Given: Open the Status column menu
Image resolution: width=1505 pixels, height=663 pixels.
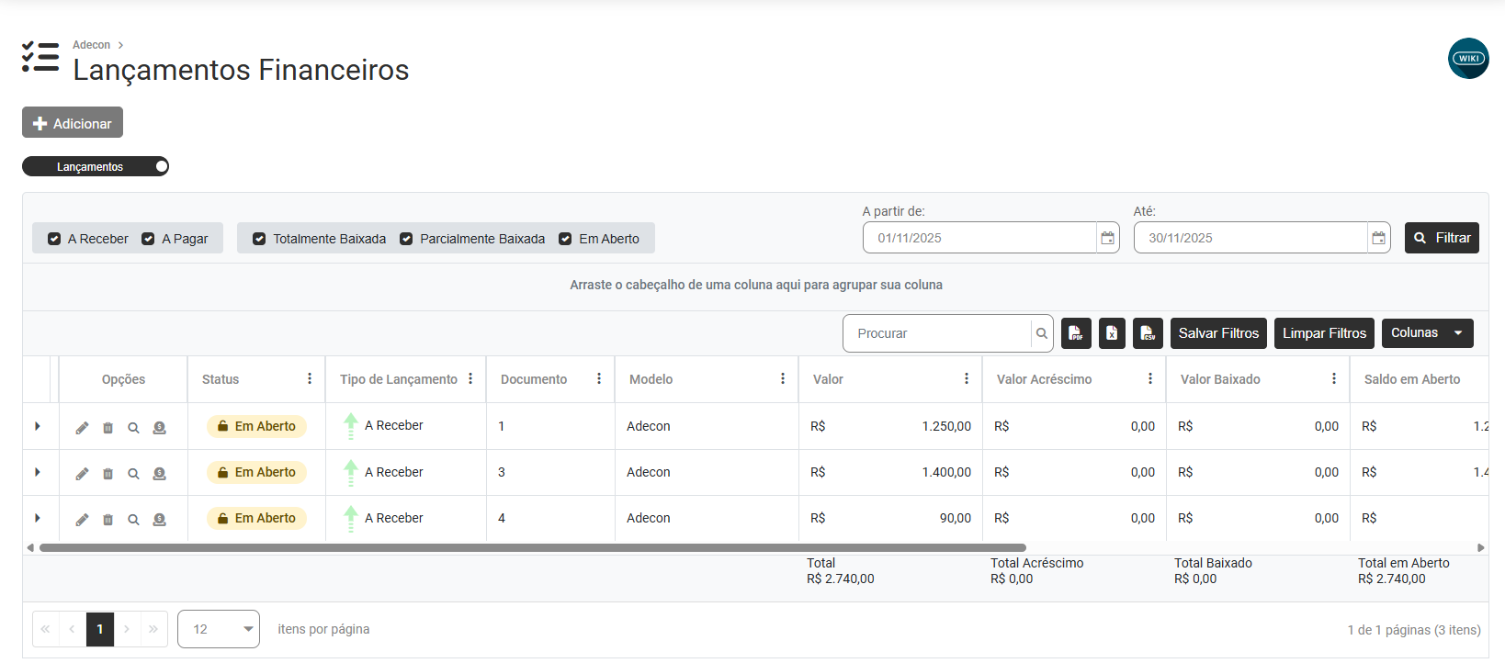Looking at the screenshot, I should pos(310,378).
